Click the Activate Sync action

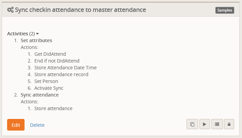[49, 88]
